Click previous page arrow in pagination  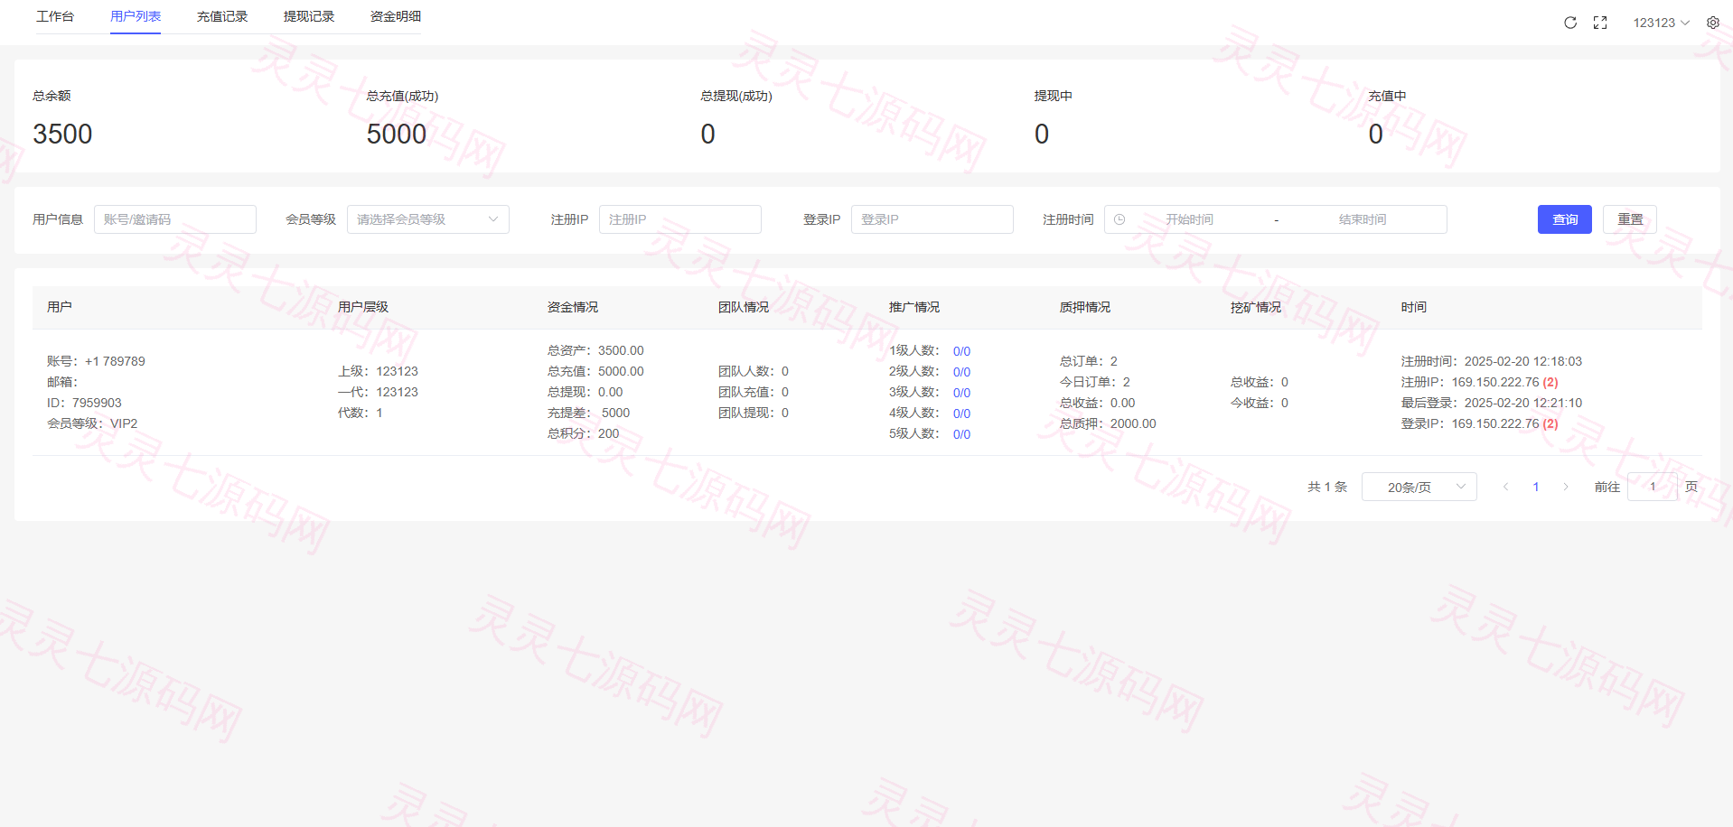[x=1506, y=487]
